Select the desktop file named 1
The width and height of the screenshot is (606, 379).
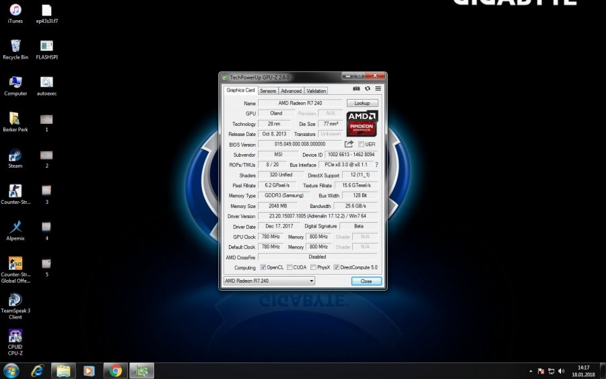[x=46, y=122]
